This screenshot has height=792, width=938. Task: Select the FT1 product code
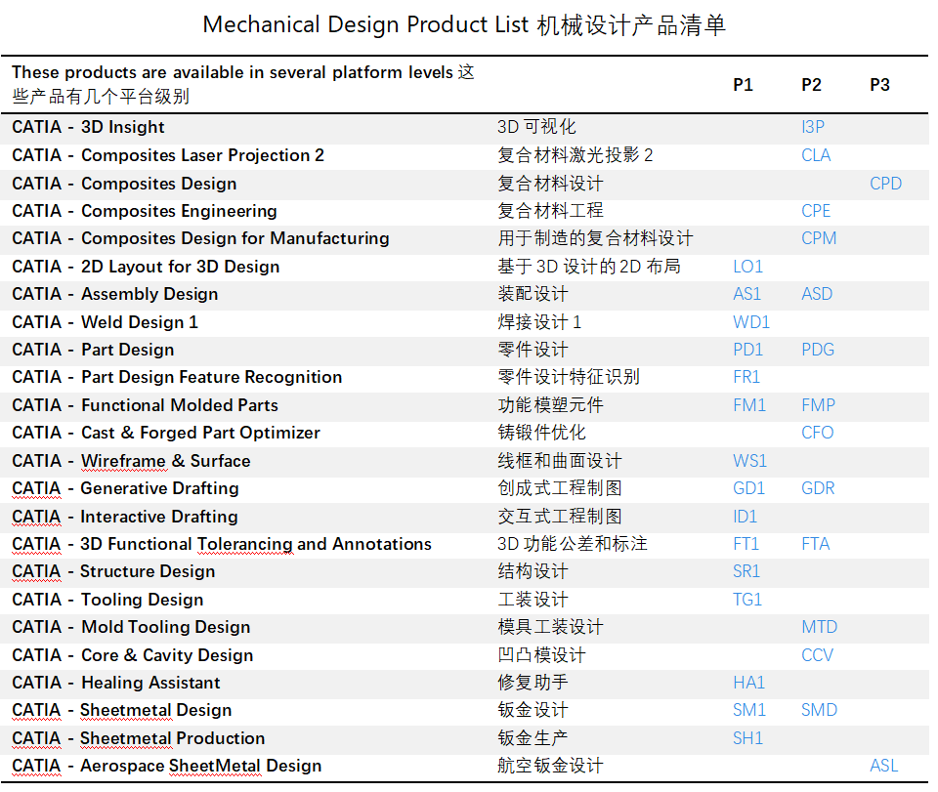746,544
